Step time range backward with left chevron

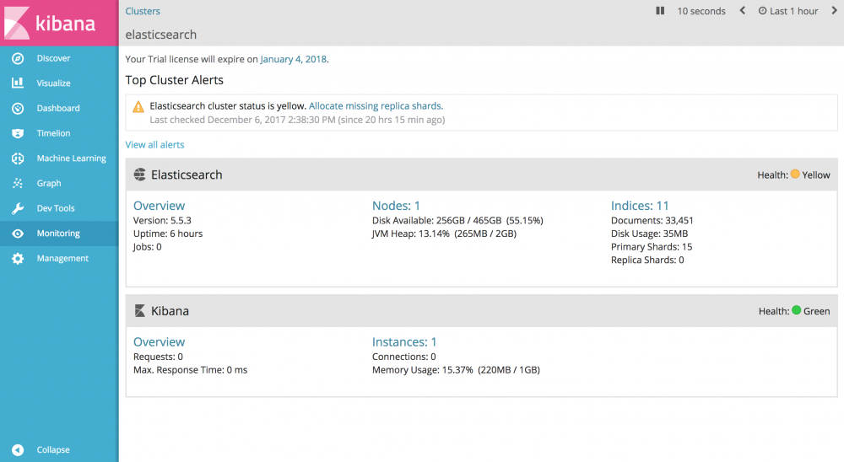(x=743, y=11)
